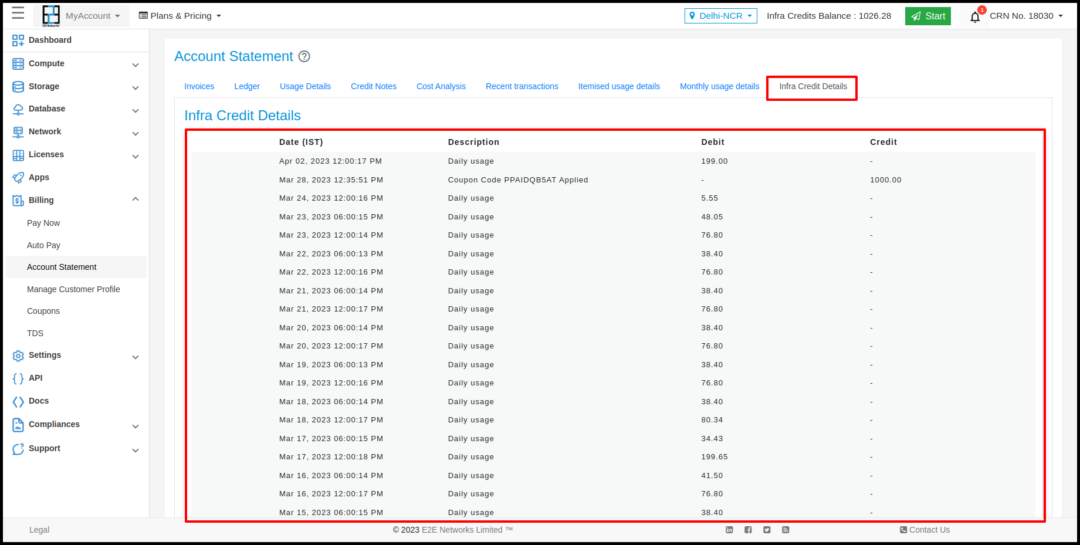This screenshot has width=1080, height=545.
Task: Open the Monthly usage details tab
Action: tap(719, 86)
